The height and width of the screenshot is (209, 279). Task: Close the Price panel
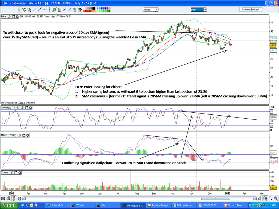pyautogui.click(x=17, y=17)
